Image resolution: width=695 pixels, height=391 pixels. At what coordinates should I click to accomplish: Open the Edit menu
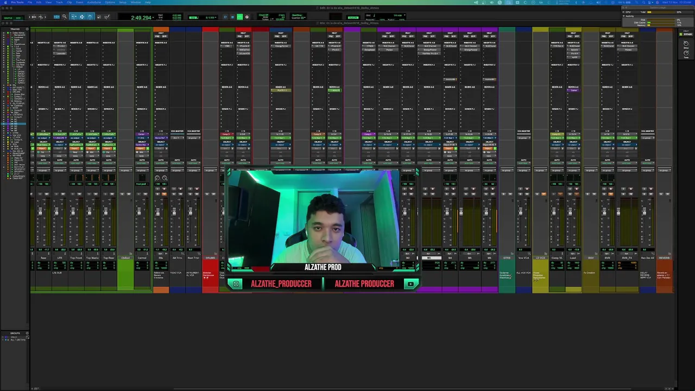tap(38, 2)
